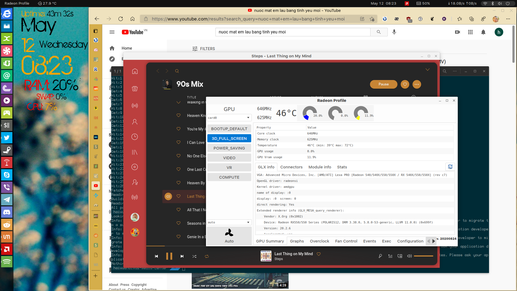Pause playback from the bottom bar
Image resolution: width=517 pixels, height=291 pixels.
[x=169, y=256]
